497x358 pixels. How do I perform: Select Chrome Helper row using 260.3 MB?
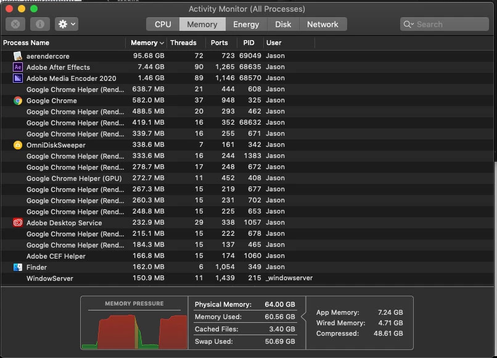pyautogui.click(x=247, y=201)
